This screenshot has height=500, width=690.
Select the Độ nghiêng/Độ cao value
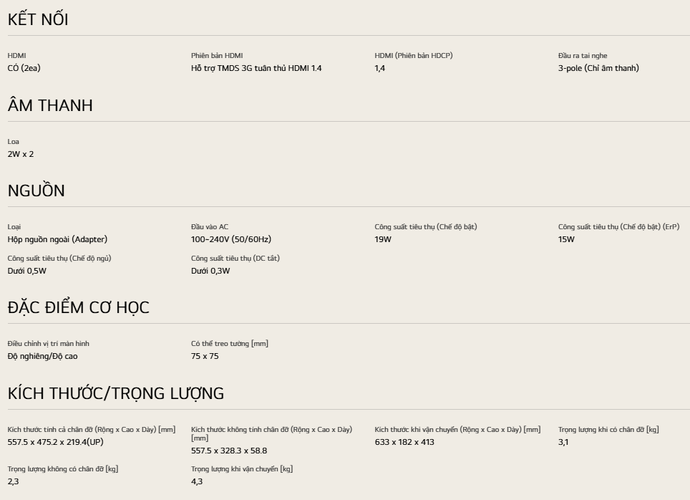(42, 356)
